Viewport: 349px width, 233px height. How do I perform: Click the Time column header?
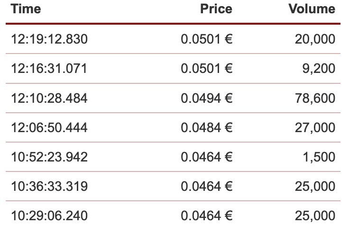click(26, 9)
